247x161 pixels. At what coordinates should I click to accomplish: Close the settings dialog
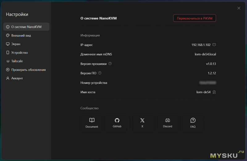[x=239, y=8]
